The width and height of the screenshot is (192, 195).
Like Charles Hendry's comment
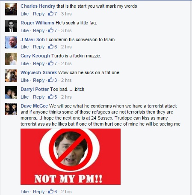click(x=24, y=14)
